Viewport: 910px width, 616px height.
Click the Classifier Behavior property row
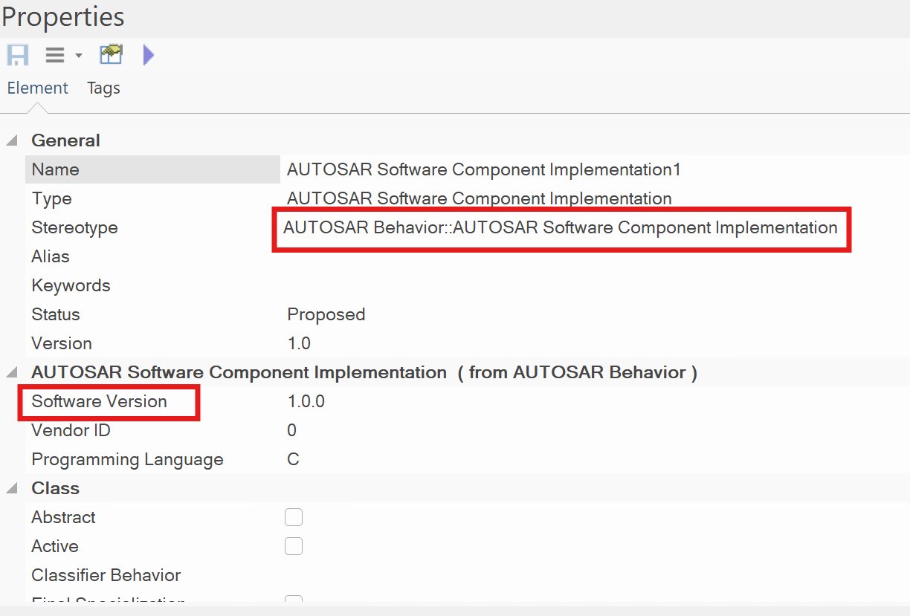tap(106, 576)
